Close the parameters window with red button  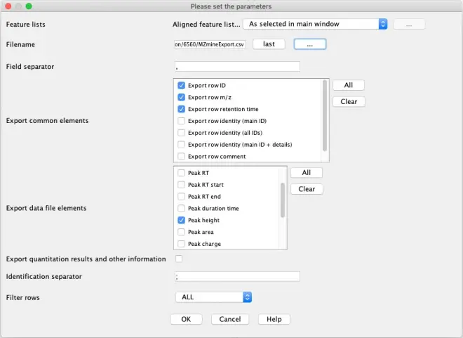(x=8, y=6)
